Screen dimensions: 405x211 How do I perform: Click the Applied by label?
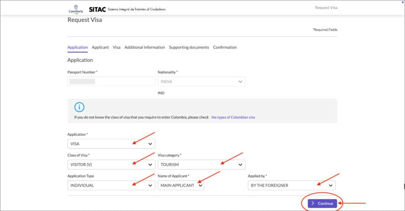tap(257, 176)
